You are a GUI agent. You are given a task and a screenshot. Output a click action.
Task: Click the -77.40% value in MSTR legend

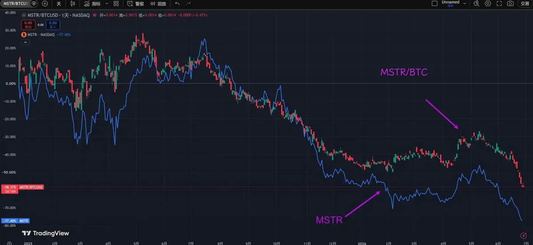coord(64,34)
